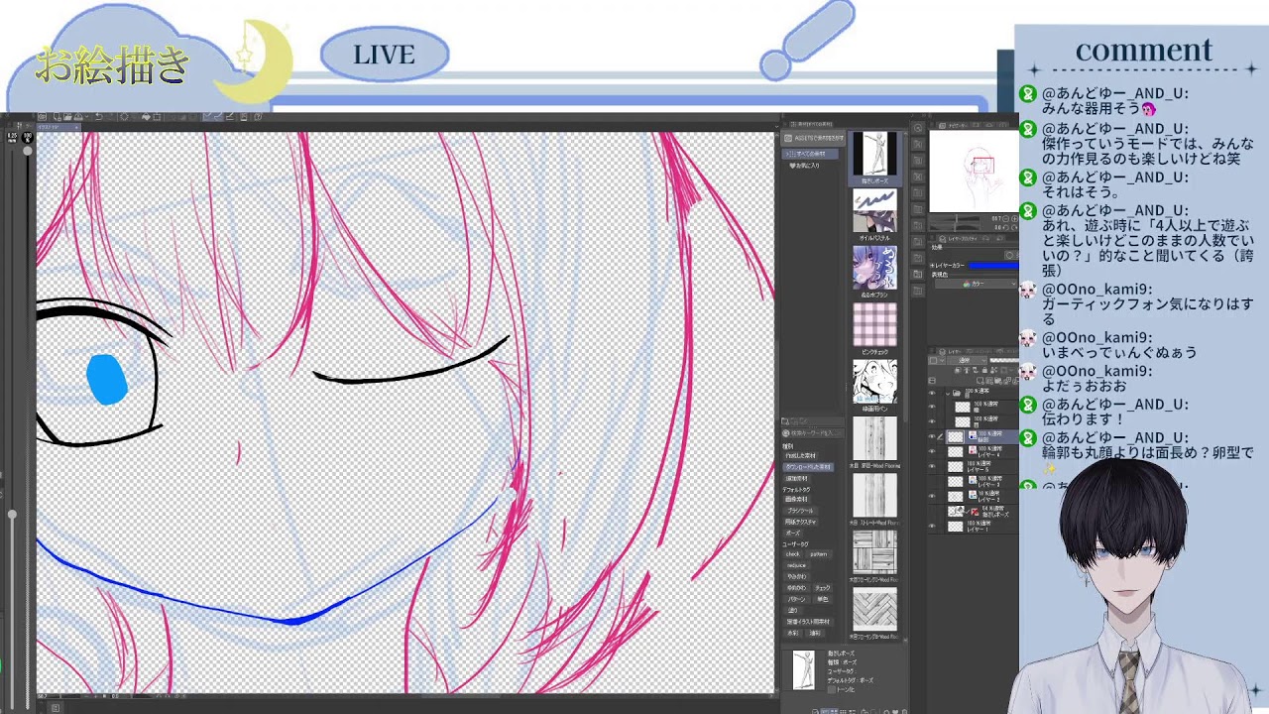Viewport: 1269px width, 714px height.
Task: Select the pattern user tag
Action: [x=820, y=554]
